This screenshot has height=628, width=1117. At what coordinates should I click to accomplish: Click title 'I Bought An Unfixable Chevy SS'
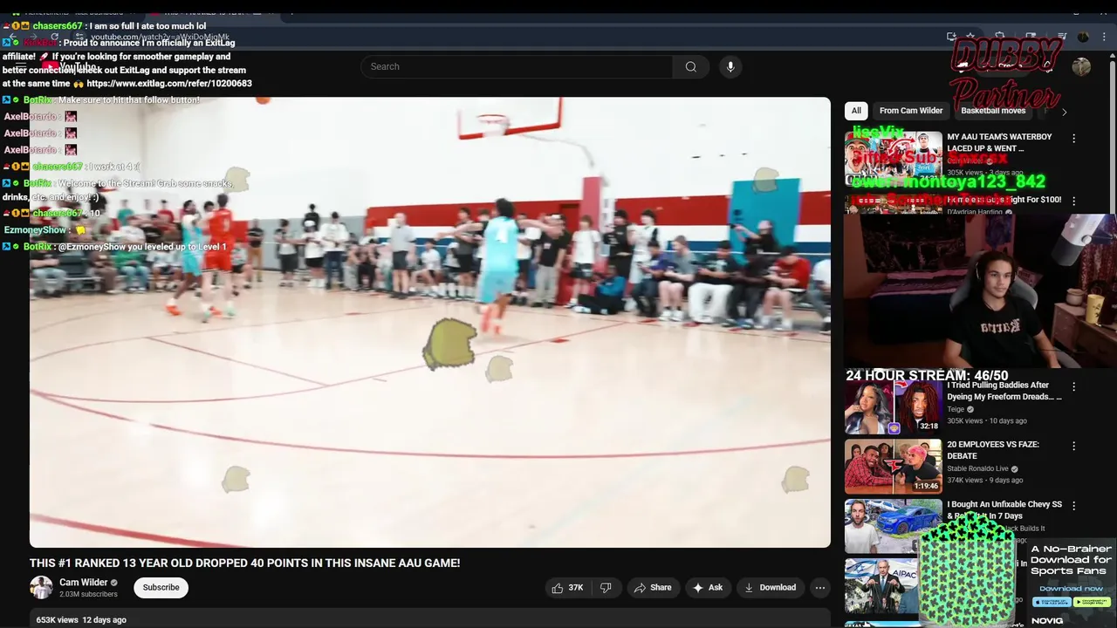(x=1004, y=509)
